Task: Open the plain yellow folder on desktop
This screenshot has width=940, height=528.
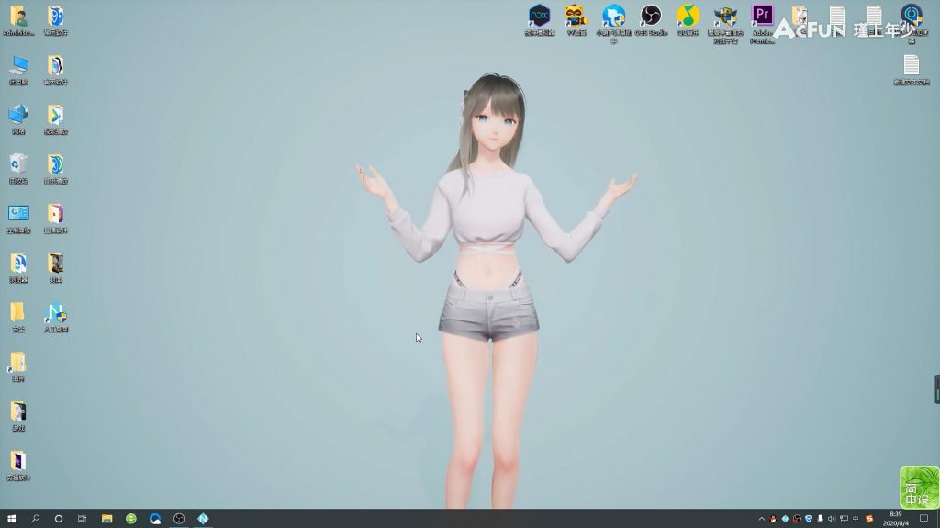Action: 18,316
